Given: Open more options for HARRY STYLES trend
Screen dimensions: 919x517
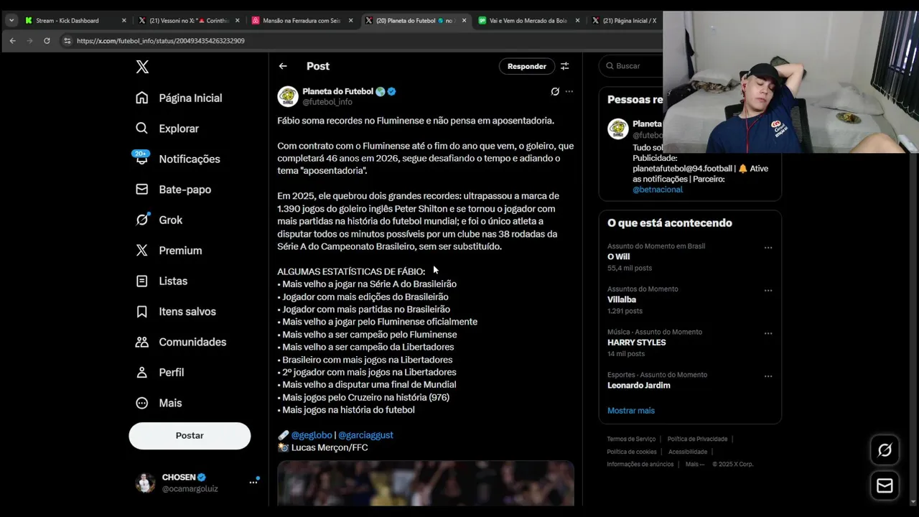Looking at the screenshot, I should [768, 333].
